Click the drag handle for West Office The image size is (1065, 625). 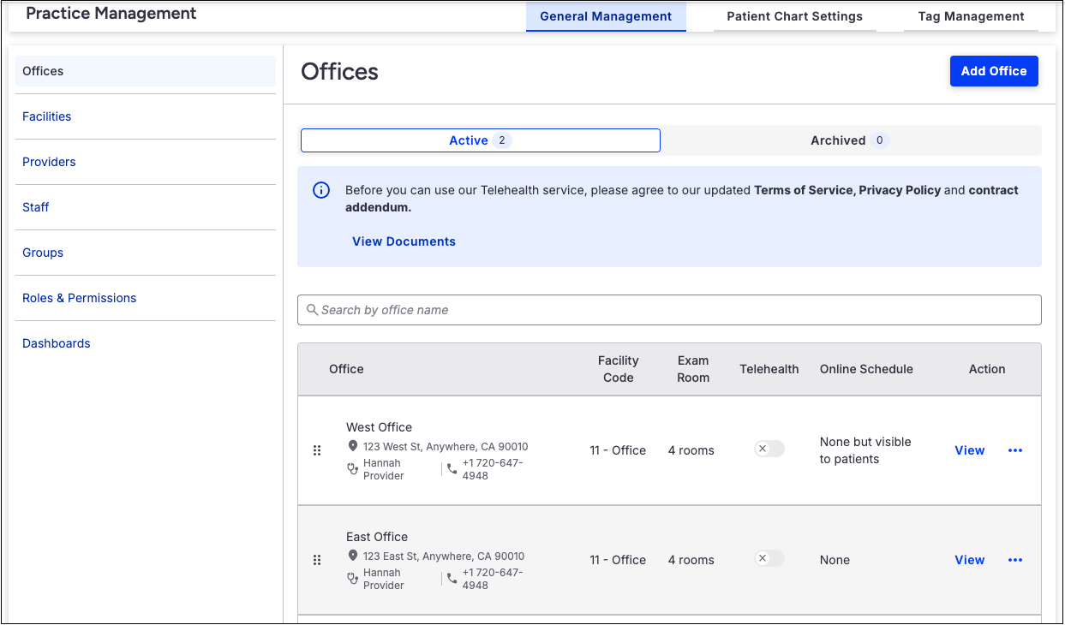[317, 450]
